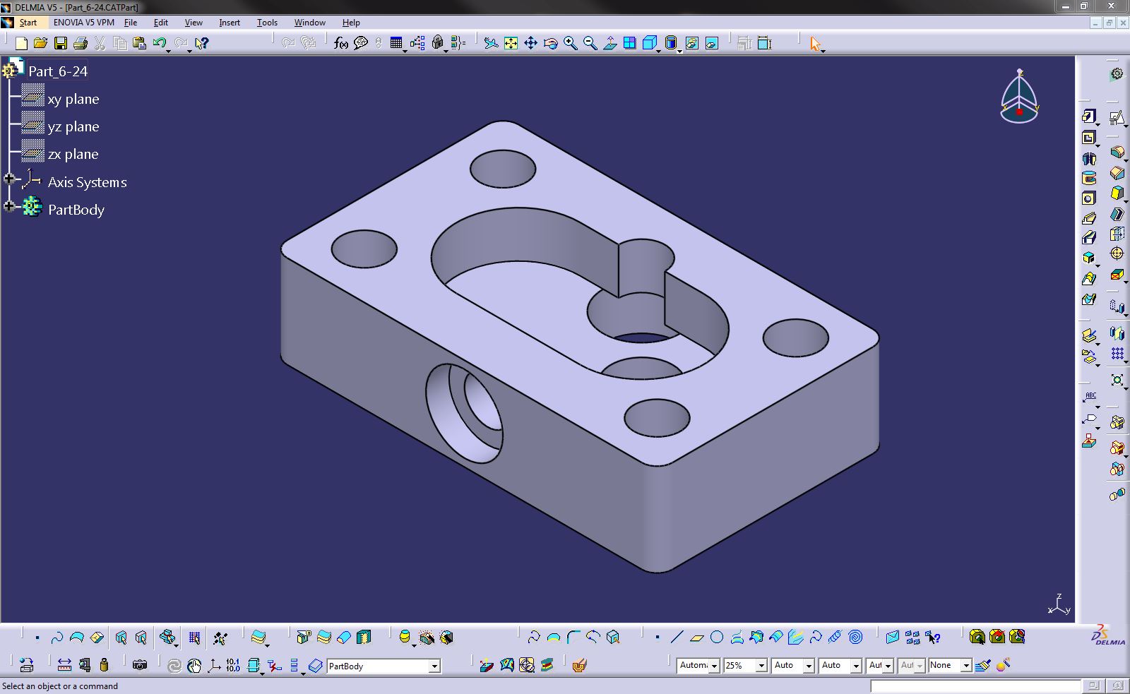
Task: Open the Design Table icon
Action: 396,43
